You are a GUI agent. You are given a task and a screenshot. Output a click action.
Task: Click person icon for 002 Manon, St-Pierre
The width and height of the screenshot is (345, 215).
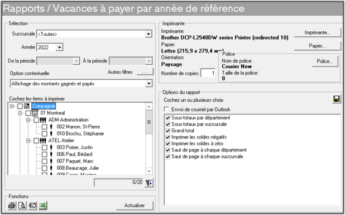(x=51, y=127)
